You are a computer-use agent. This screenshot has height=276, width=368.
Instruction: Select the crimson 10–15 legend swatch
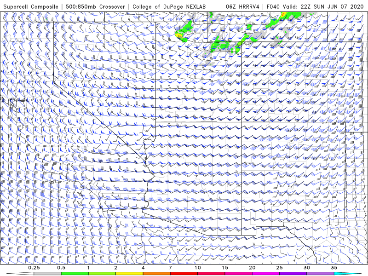[211, 274]
